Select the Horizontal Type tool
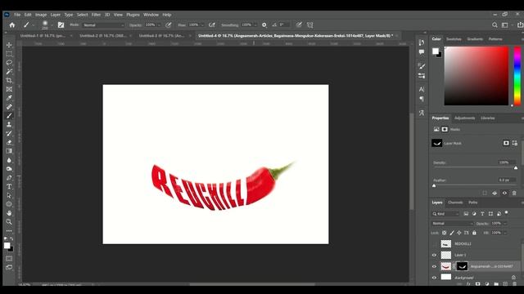The height and width of the screenshot is (294, 524). pyautogui.click(x=9, y=186)
